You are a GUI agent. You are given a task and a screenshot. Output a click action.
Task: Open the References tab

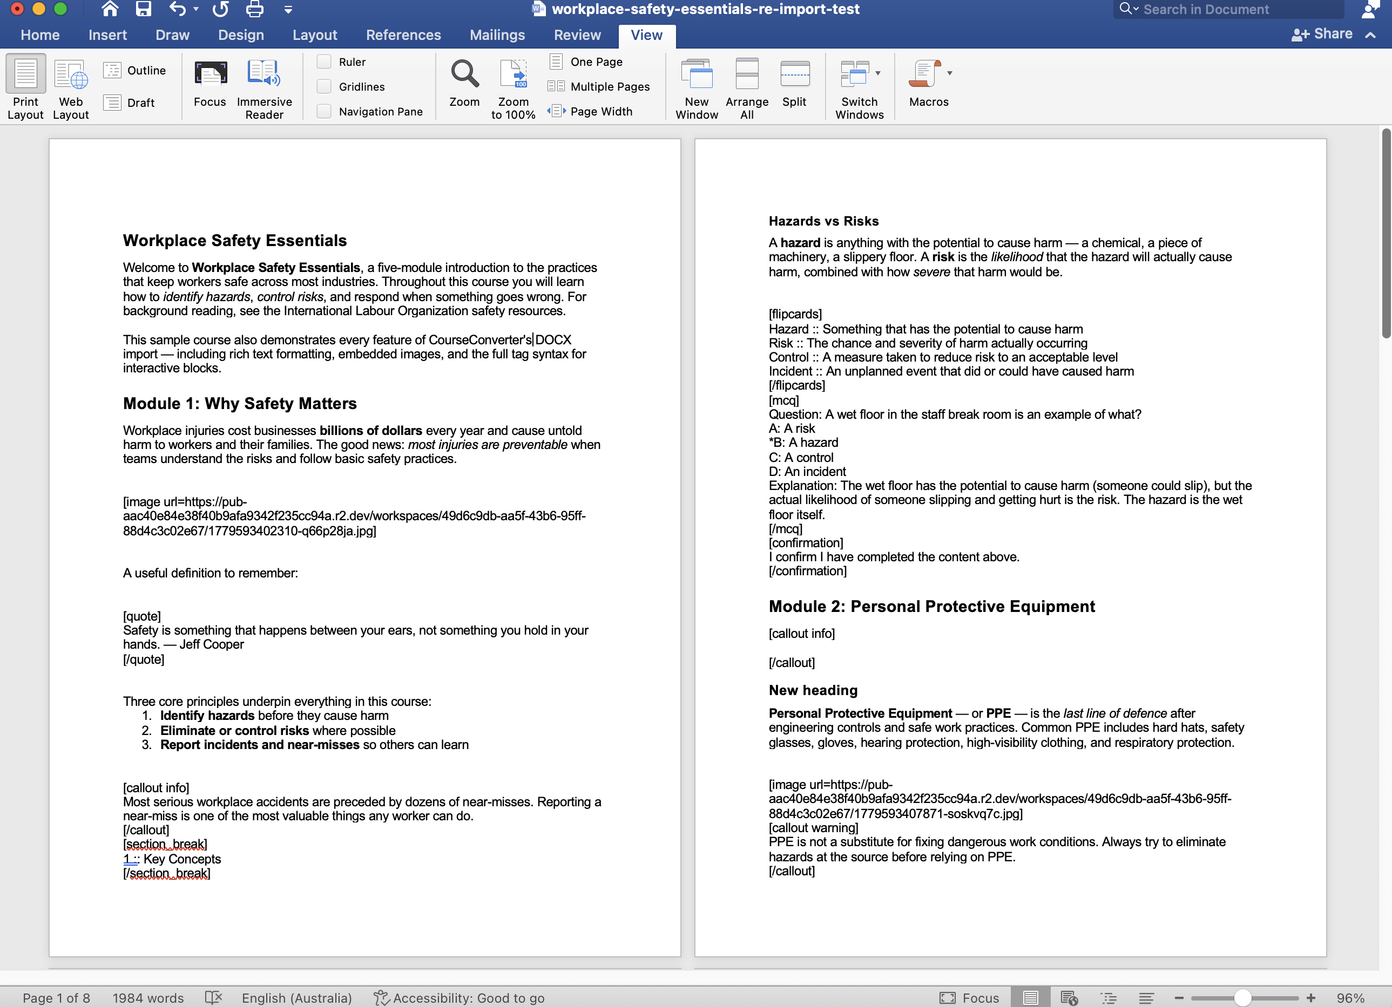[x=403, y=35]
